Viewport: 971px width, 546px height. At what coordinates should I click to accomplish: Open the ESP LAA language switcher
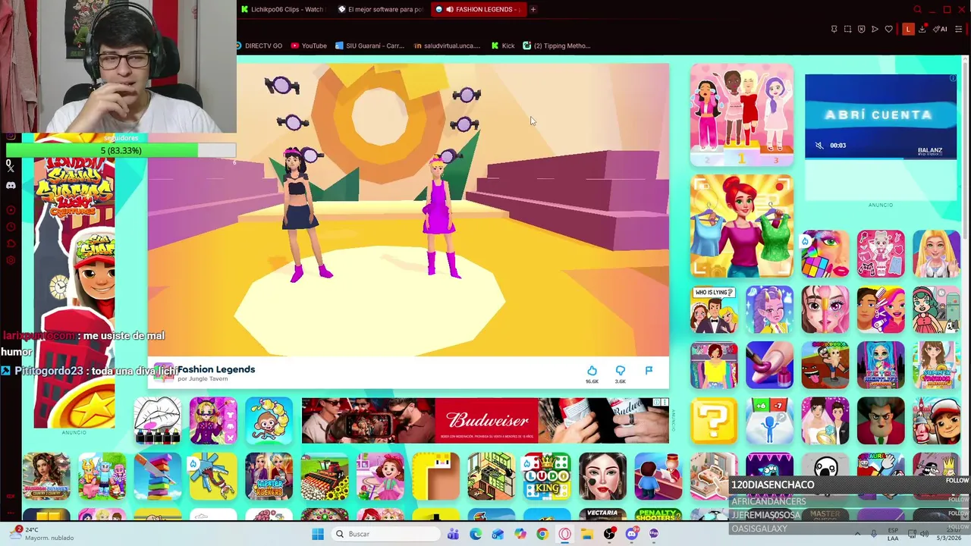click(x=893, y=534)
